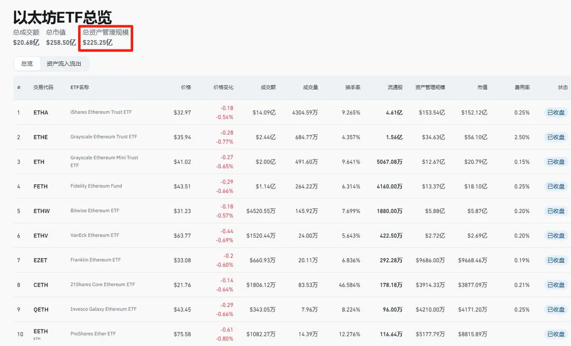Screen dimensions: 571x346
Task: Click the 成交量 column header
Action: pos(311,87)
